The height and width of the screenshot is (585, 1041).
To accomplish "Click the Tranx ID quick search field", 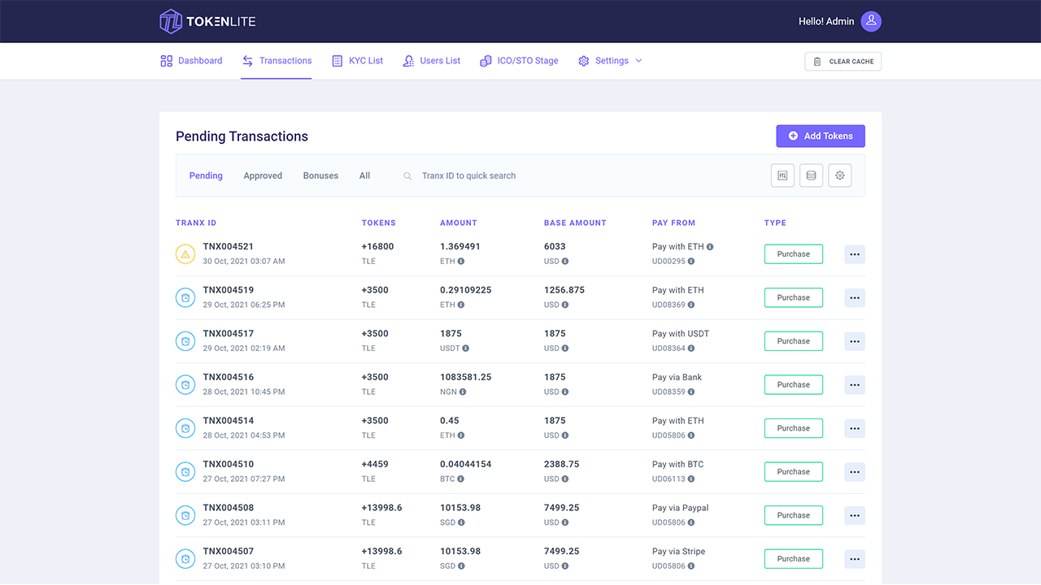I will click(469, 175).
